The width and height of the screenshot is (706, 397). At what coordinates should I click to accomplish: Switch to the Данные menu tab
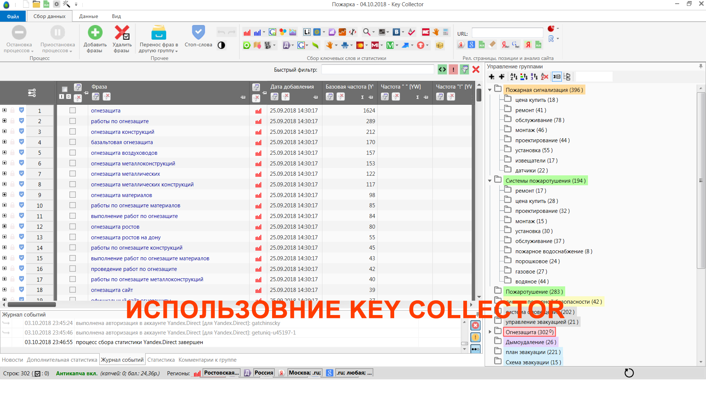89,16
